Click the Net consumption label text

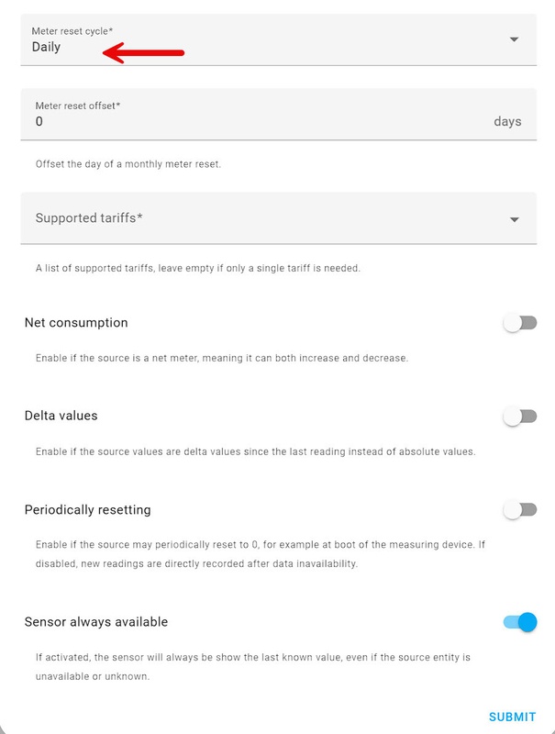(76, 323)
